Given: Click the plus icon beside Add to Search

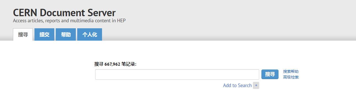Looking at the screenshot, I should pos(256,85).
